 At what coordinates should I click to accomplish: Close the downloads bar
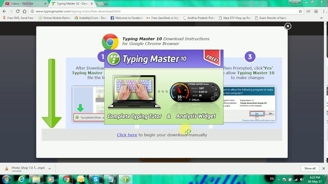324,168
